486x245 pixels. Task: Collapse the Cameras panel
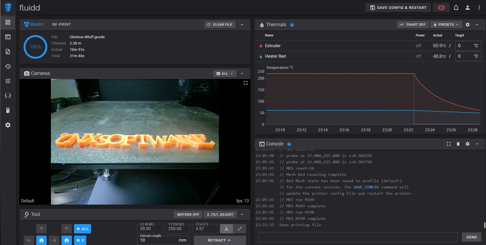[x=242, y=74]
